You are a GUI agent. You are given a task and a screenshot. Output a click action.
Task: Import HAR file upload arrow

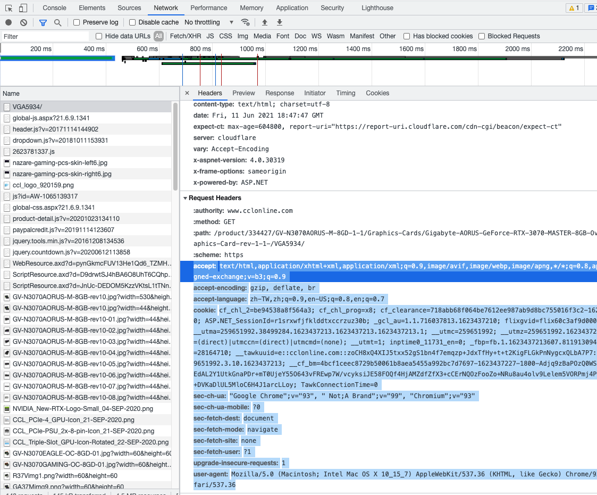tap(265, 22)
